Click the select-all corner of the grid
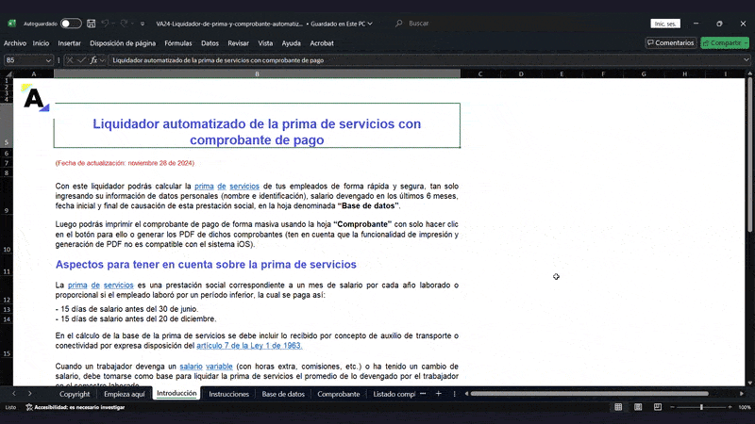The image size is (755, 424). 7,73
